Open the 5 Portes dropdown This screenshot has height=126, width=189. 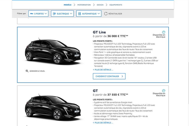pos(38,14)
